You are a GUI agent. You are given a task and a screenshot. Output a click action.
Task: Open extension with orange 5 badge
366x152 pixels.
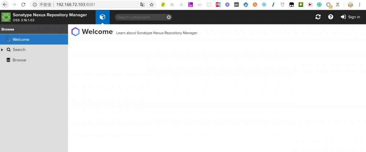[329, 5]
